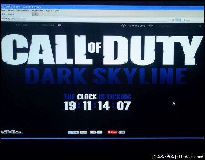Open the Geschiedenis menu
Viewport: 205px width, 160px height.
[x=23, y=10]
